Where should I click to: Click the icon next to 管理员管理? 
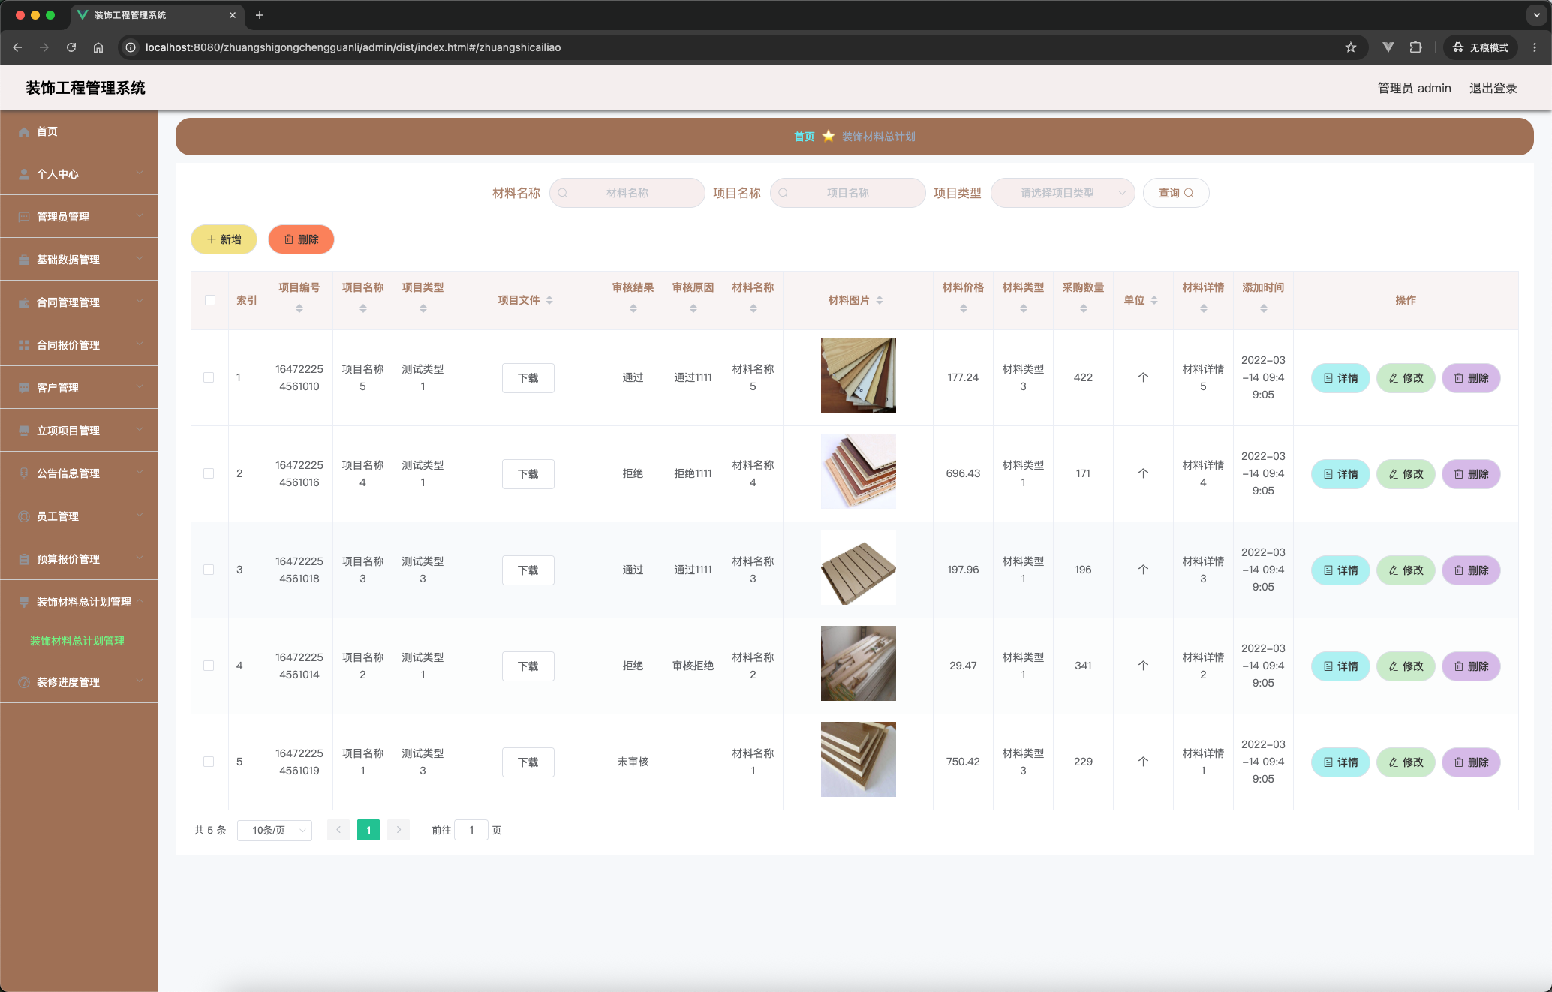[24, 217]
